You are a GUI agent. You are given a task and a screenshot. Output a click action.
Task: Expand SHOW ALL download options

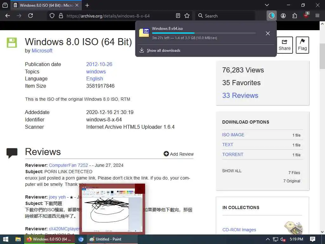click(232, 171)
